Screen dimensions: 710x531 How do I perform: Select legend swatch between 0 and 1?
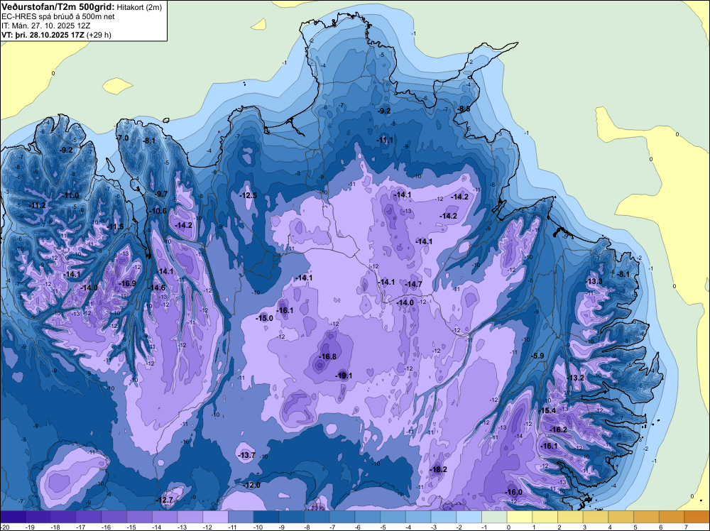pyautogui.click(x=520, y=516)
